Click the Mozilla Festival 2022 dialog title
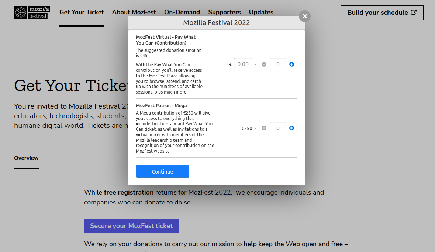The height and width of the screenshot is (252, 435). tap(217, 23)
